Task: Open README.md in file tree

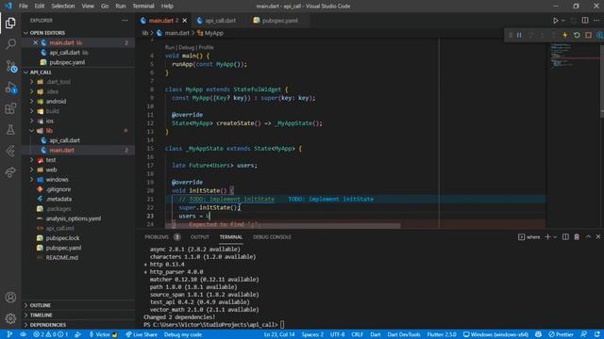Action: pos(62,257)
